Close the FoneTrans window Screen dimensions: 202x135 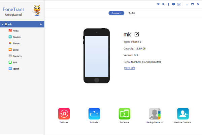tap(198, 4)
